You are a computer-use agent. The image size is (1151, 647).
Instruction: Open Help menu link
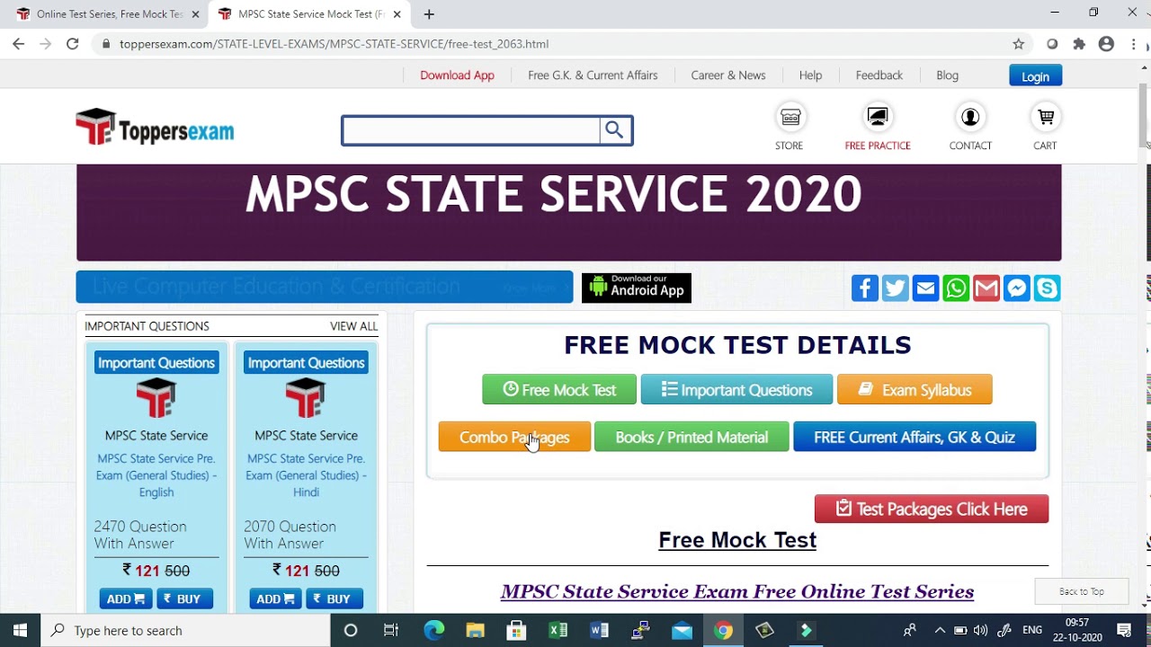[x=810, y=75]
